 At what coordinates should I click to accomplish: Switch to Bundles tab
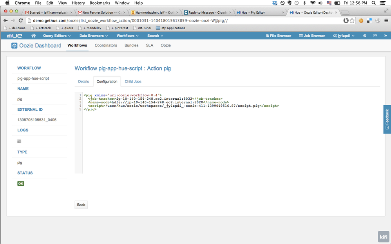click(131, 45)
